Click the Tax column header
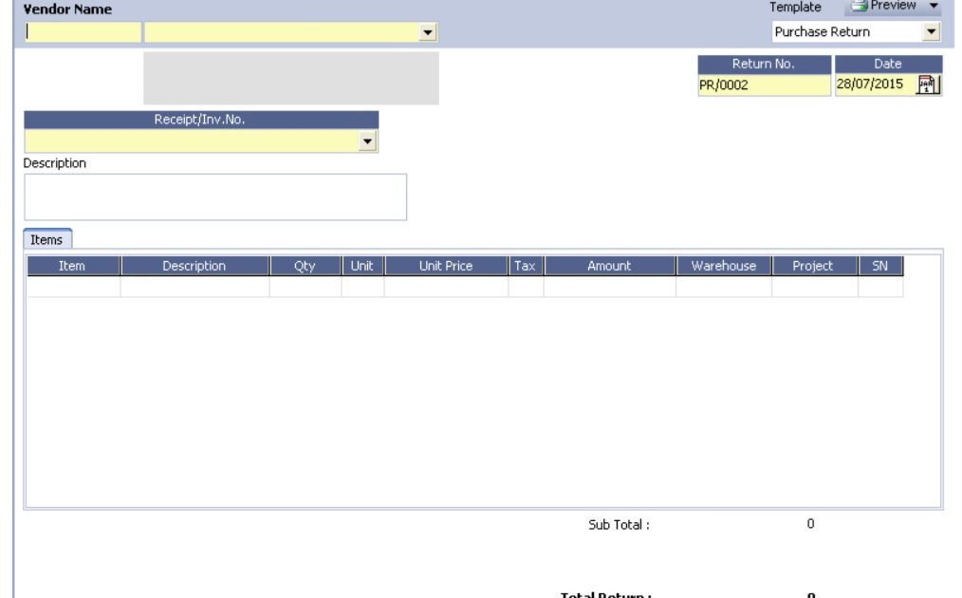 click(x=525, y=267)
